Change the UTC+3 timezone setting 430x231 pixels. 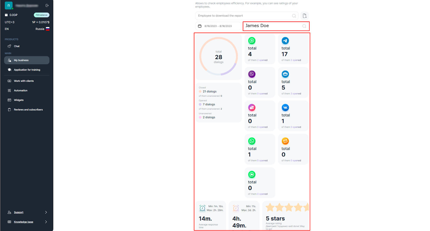pyautogui.click(x=10, y=22)
